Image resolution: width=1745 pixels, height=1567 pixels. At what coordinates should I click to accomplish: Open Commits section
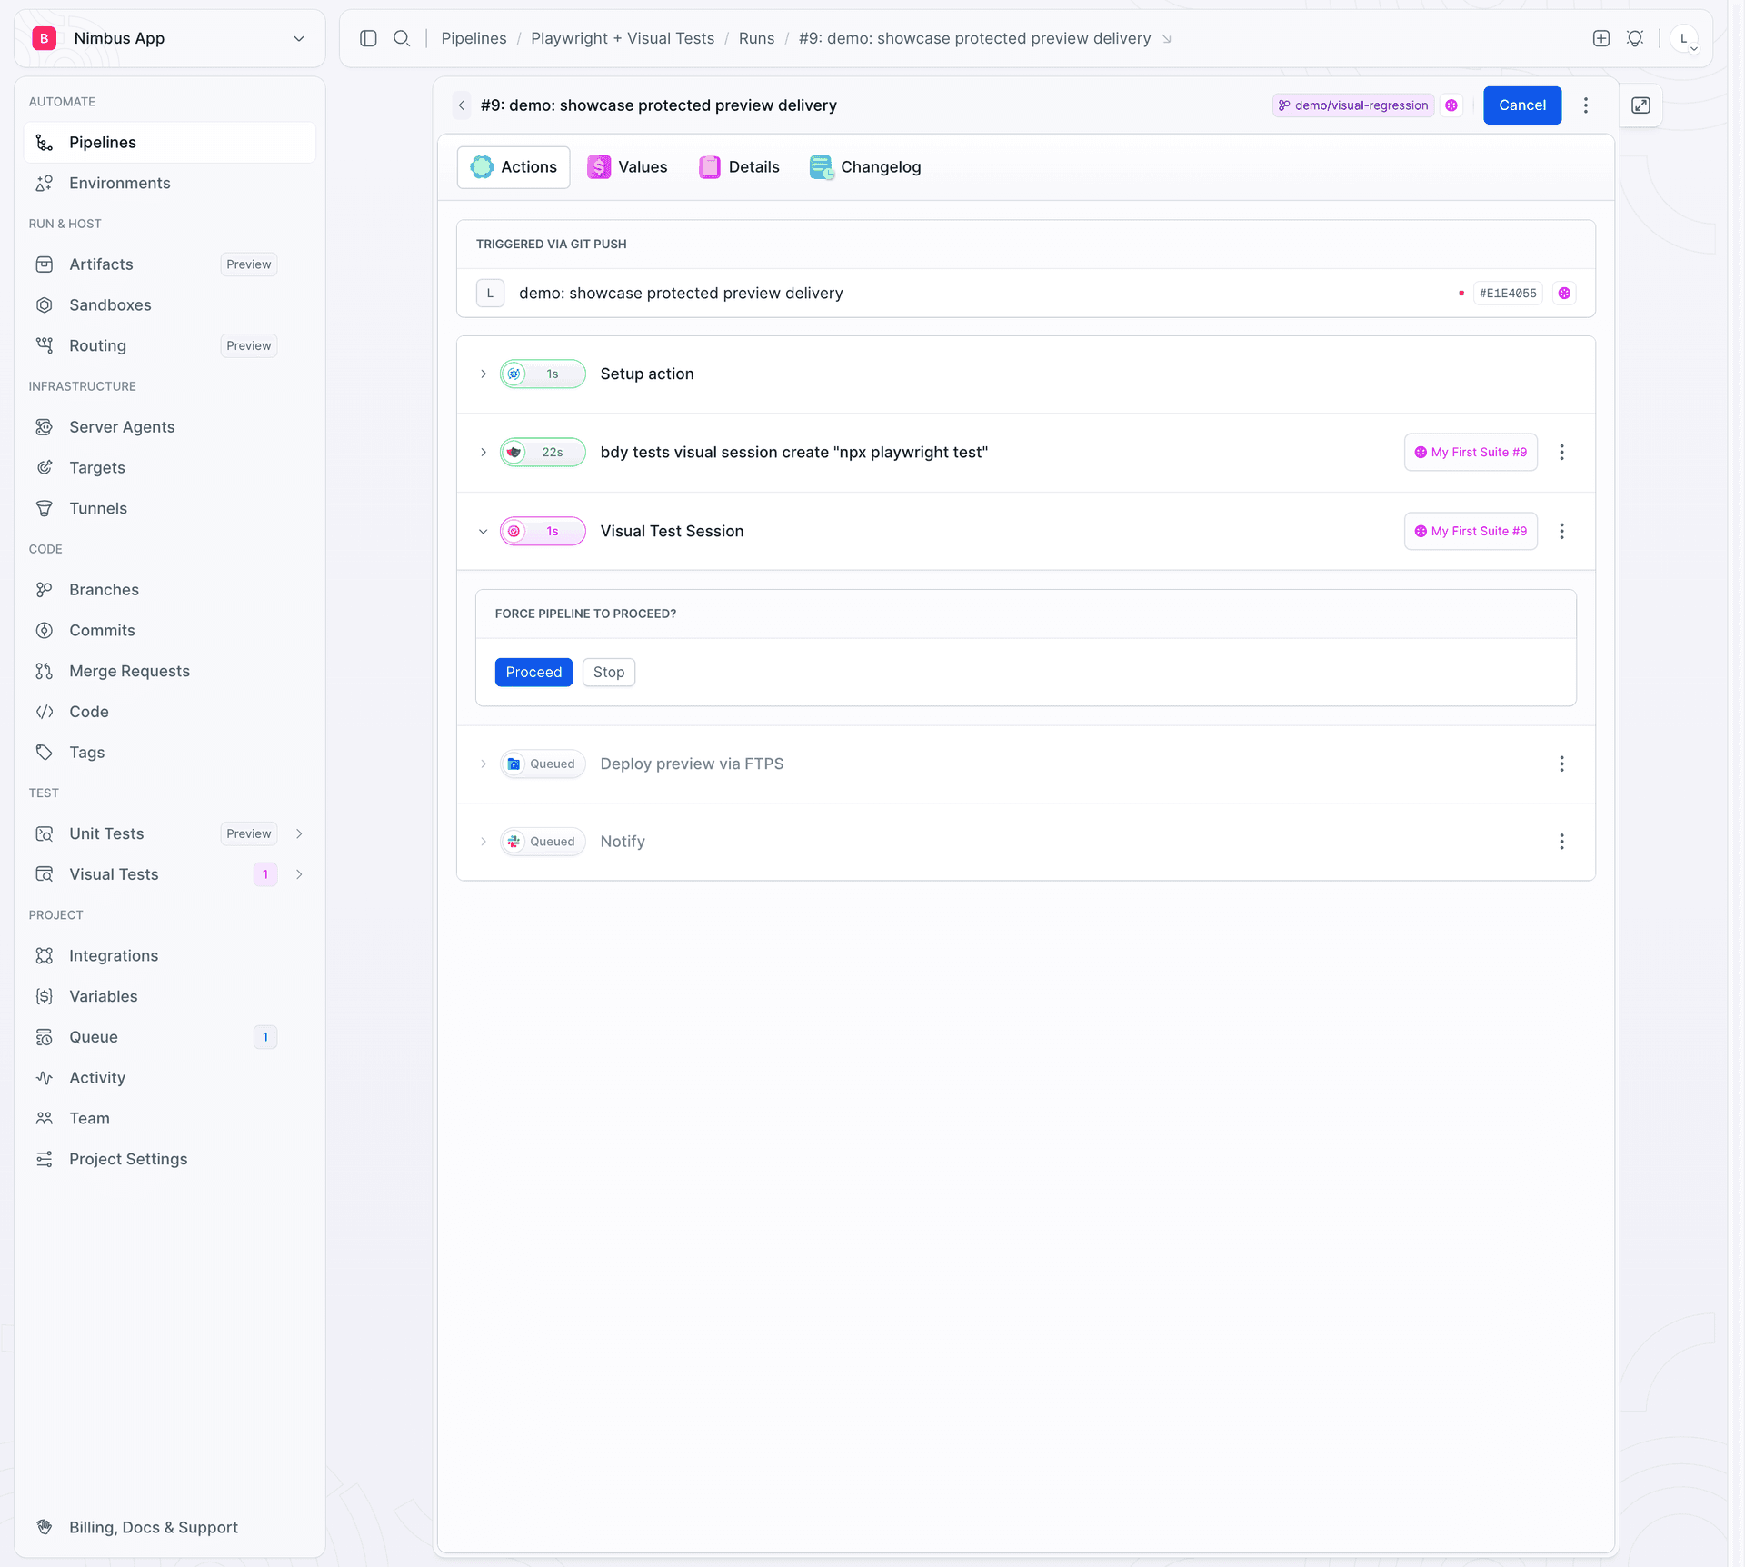pos(169,630)
